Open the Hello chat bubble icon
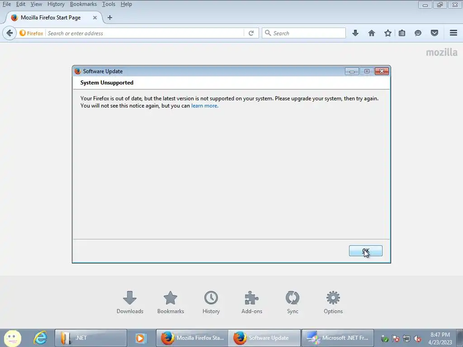 click(x=418, y=33)
